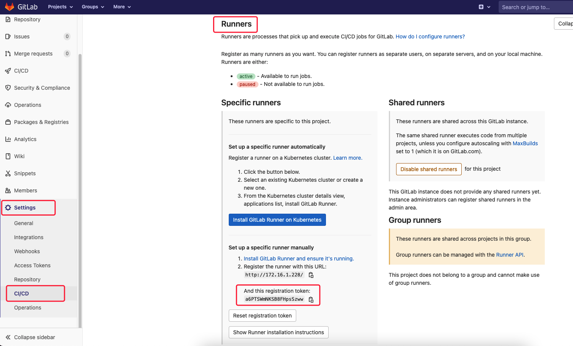Viewport: 573px width, 346px height.
Task: Click the GitLab fox logo
Action: tap(10, 7)
